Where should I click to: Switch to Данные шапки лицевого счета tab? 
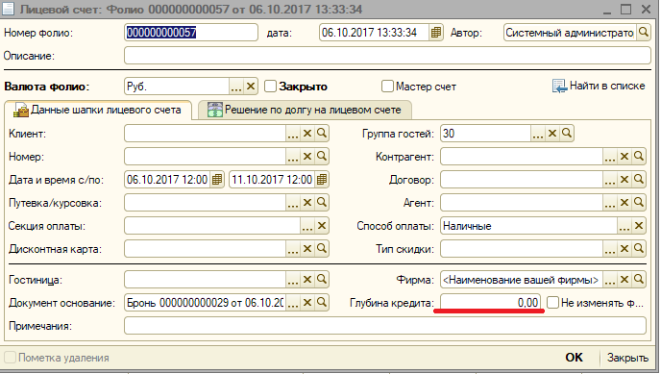(x=97, y=110)
